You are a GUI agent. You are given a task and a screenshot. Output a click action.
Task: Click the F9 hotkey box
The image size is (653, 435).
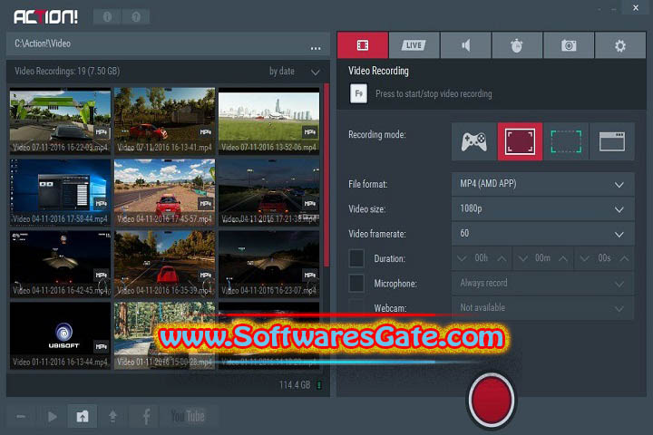(x=358, y=93)
